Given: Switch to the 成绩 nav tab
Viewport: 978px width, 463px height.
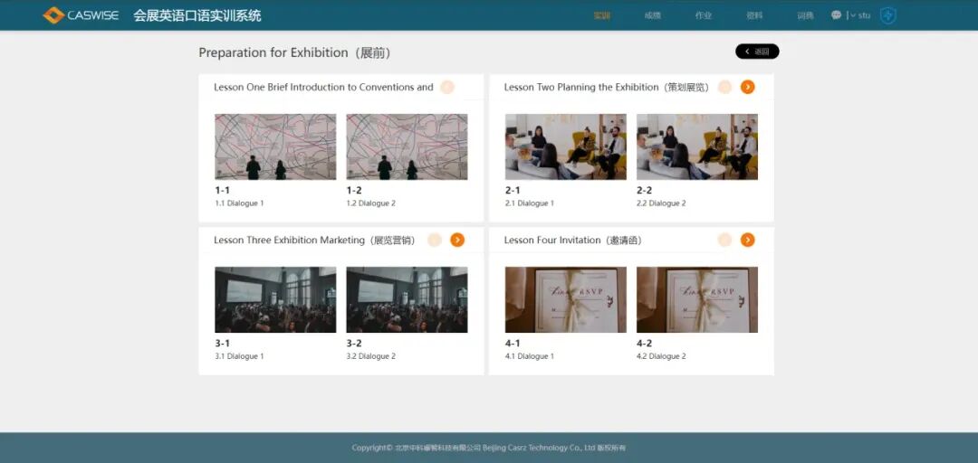Looking at the screenshot, I should [652, 15].
